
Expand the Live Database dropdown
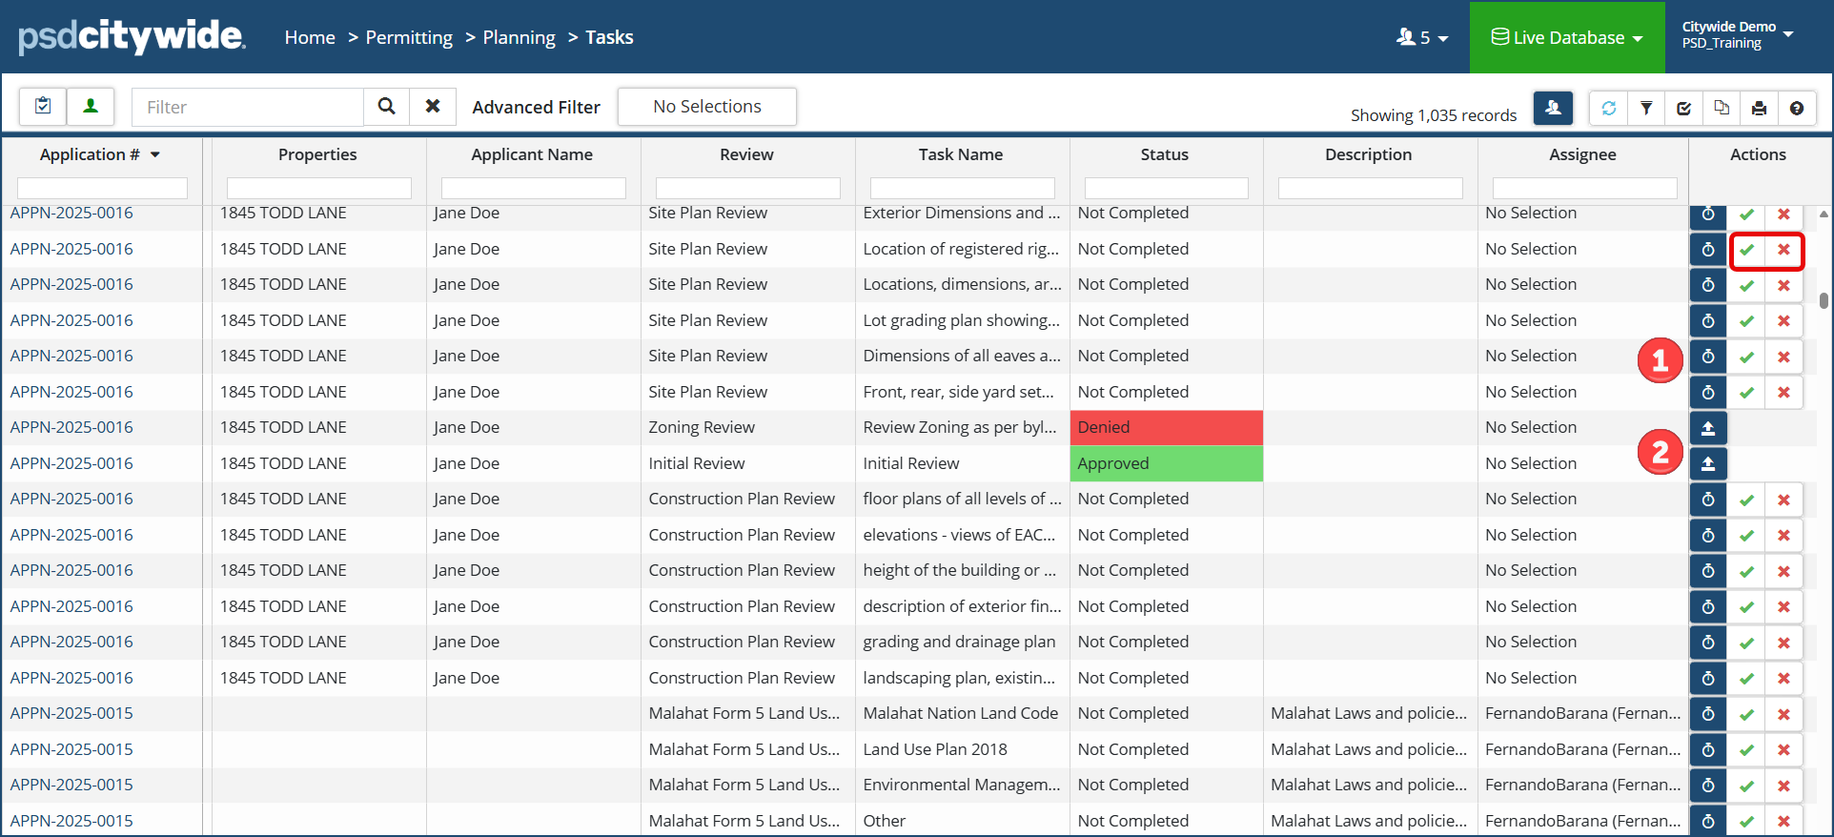coord(1567,37)
